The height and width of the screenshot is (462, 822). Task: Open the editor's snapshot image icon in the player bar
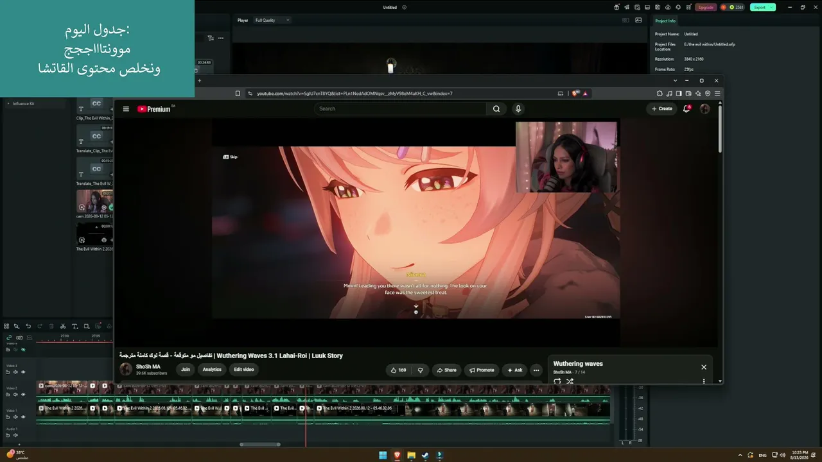[638, 20]
